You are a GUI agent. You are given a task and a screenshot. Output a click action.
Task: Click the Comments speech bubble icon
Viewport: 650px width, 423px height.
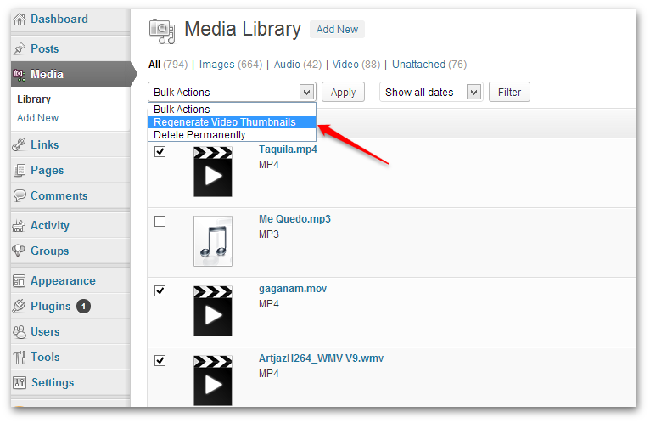point(20,195)
